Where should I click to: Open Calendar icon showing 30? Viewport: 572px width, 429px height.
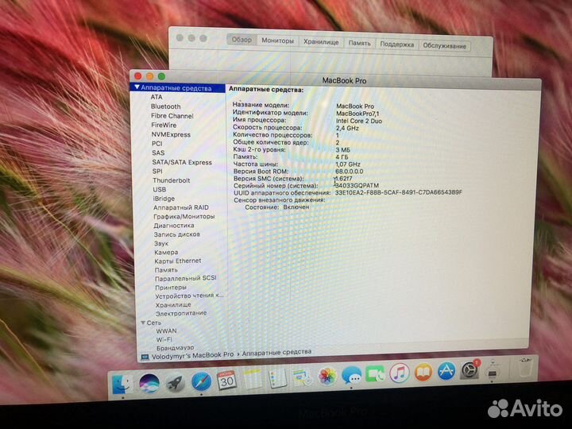pos(226,381)
